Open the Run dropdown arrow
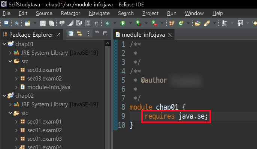Viewport: 257px width, 149px height. click(x=130, y=24)
